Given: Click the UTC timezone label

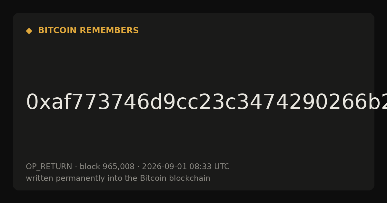Looking at the screenshot, I should click(x=221, y=167).
